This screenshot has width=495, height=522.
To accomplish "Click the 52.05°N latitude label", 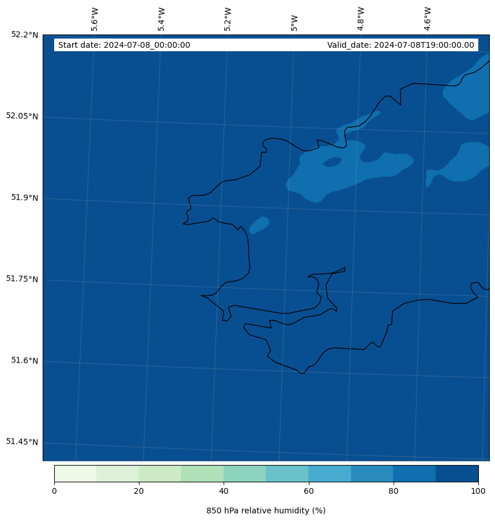I will [x=22, y=116].
